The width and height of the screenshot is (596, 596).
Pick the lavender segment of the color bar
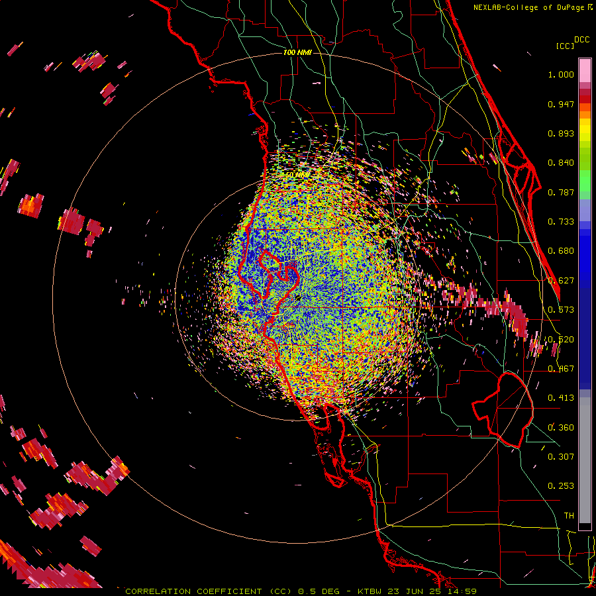pyautogui.click(x=585, y=210)
